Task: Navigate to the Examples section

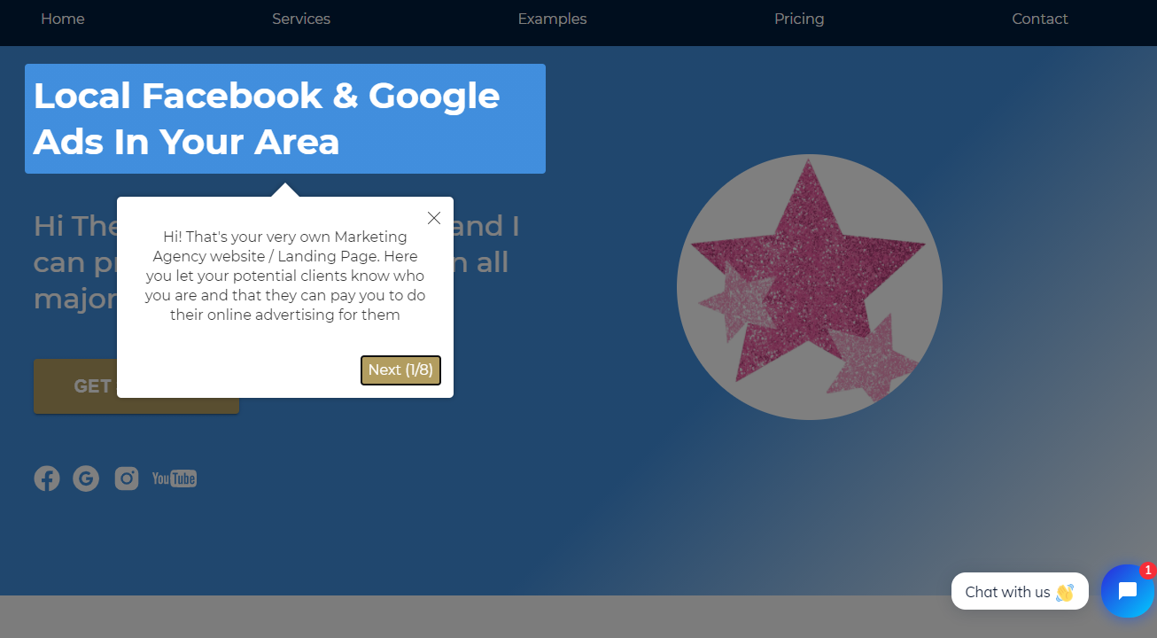Action: tap(552, 19)
